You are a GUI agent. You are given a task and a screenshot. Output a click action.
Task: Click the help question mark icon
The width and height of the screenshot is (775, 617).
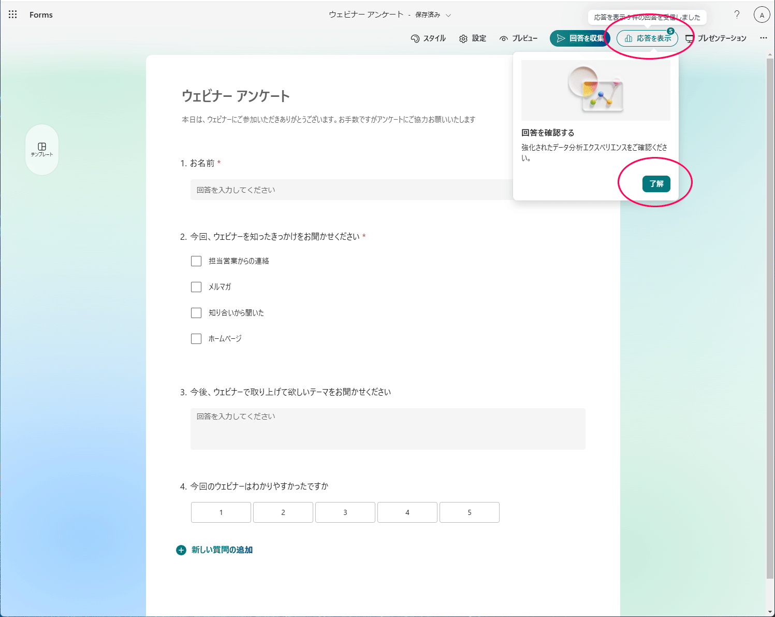[737, 15]
